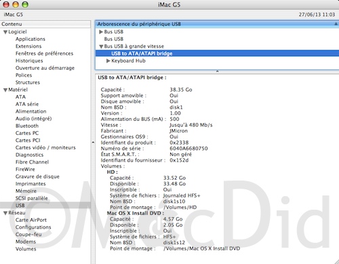Image resolution: width=339 pixels, height=264 pixels.
Task: Click the green zoom window button
Action: click(25, 5)
